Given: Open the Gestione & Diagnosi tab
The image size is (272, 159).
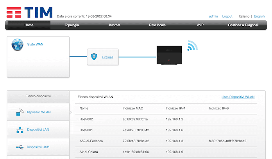Looking at the screenshot, I should (243, 25).
